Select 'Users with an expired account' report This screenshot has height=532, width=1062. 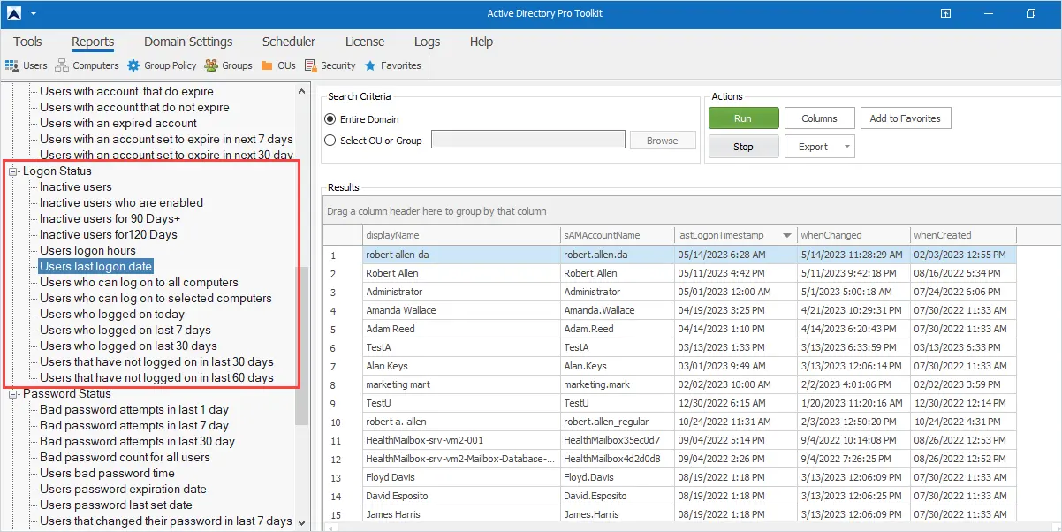(118, 123)
